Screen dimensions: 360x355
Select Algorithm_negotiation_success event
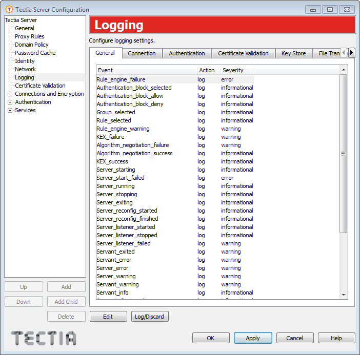coord(175,153)
